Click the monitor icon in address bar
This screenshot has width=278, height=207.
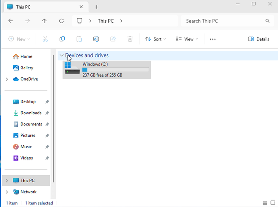coord(79,21)
